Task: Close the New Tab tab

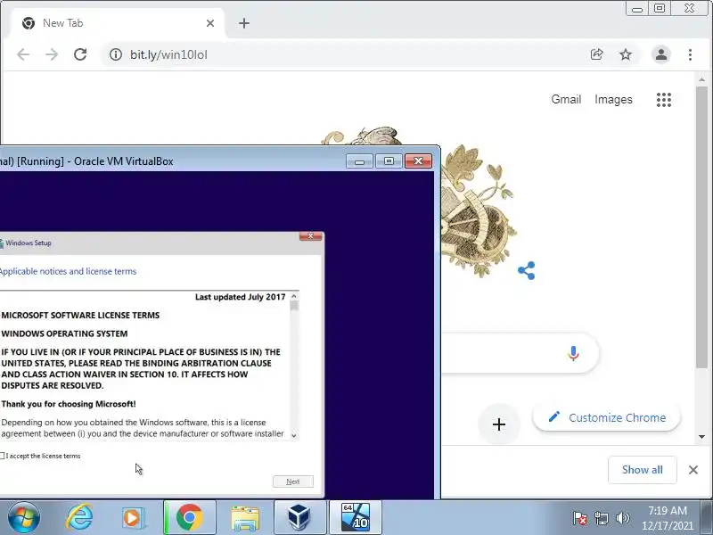Action: pos(210,23)
